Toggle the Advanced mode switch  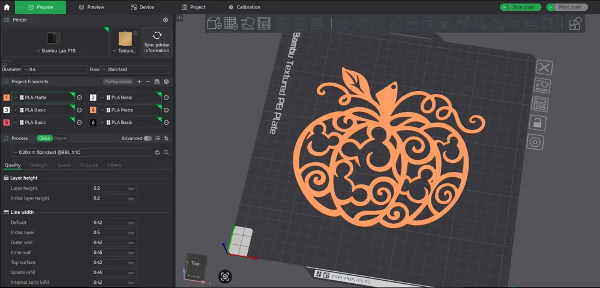[x=148, y=138]
